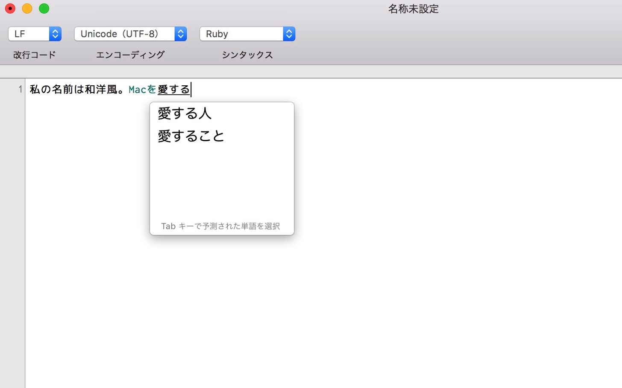This screenshot has width=622, height=388.
Task: Click the 名称未設定 window title
Action: coord(413,9)
